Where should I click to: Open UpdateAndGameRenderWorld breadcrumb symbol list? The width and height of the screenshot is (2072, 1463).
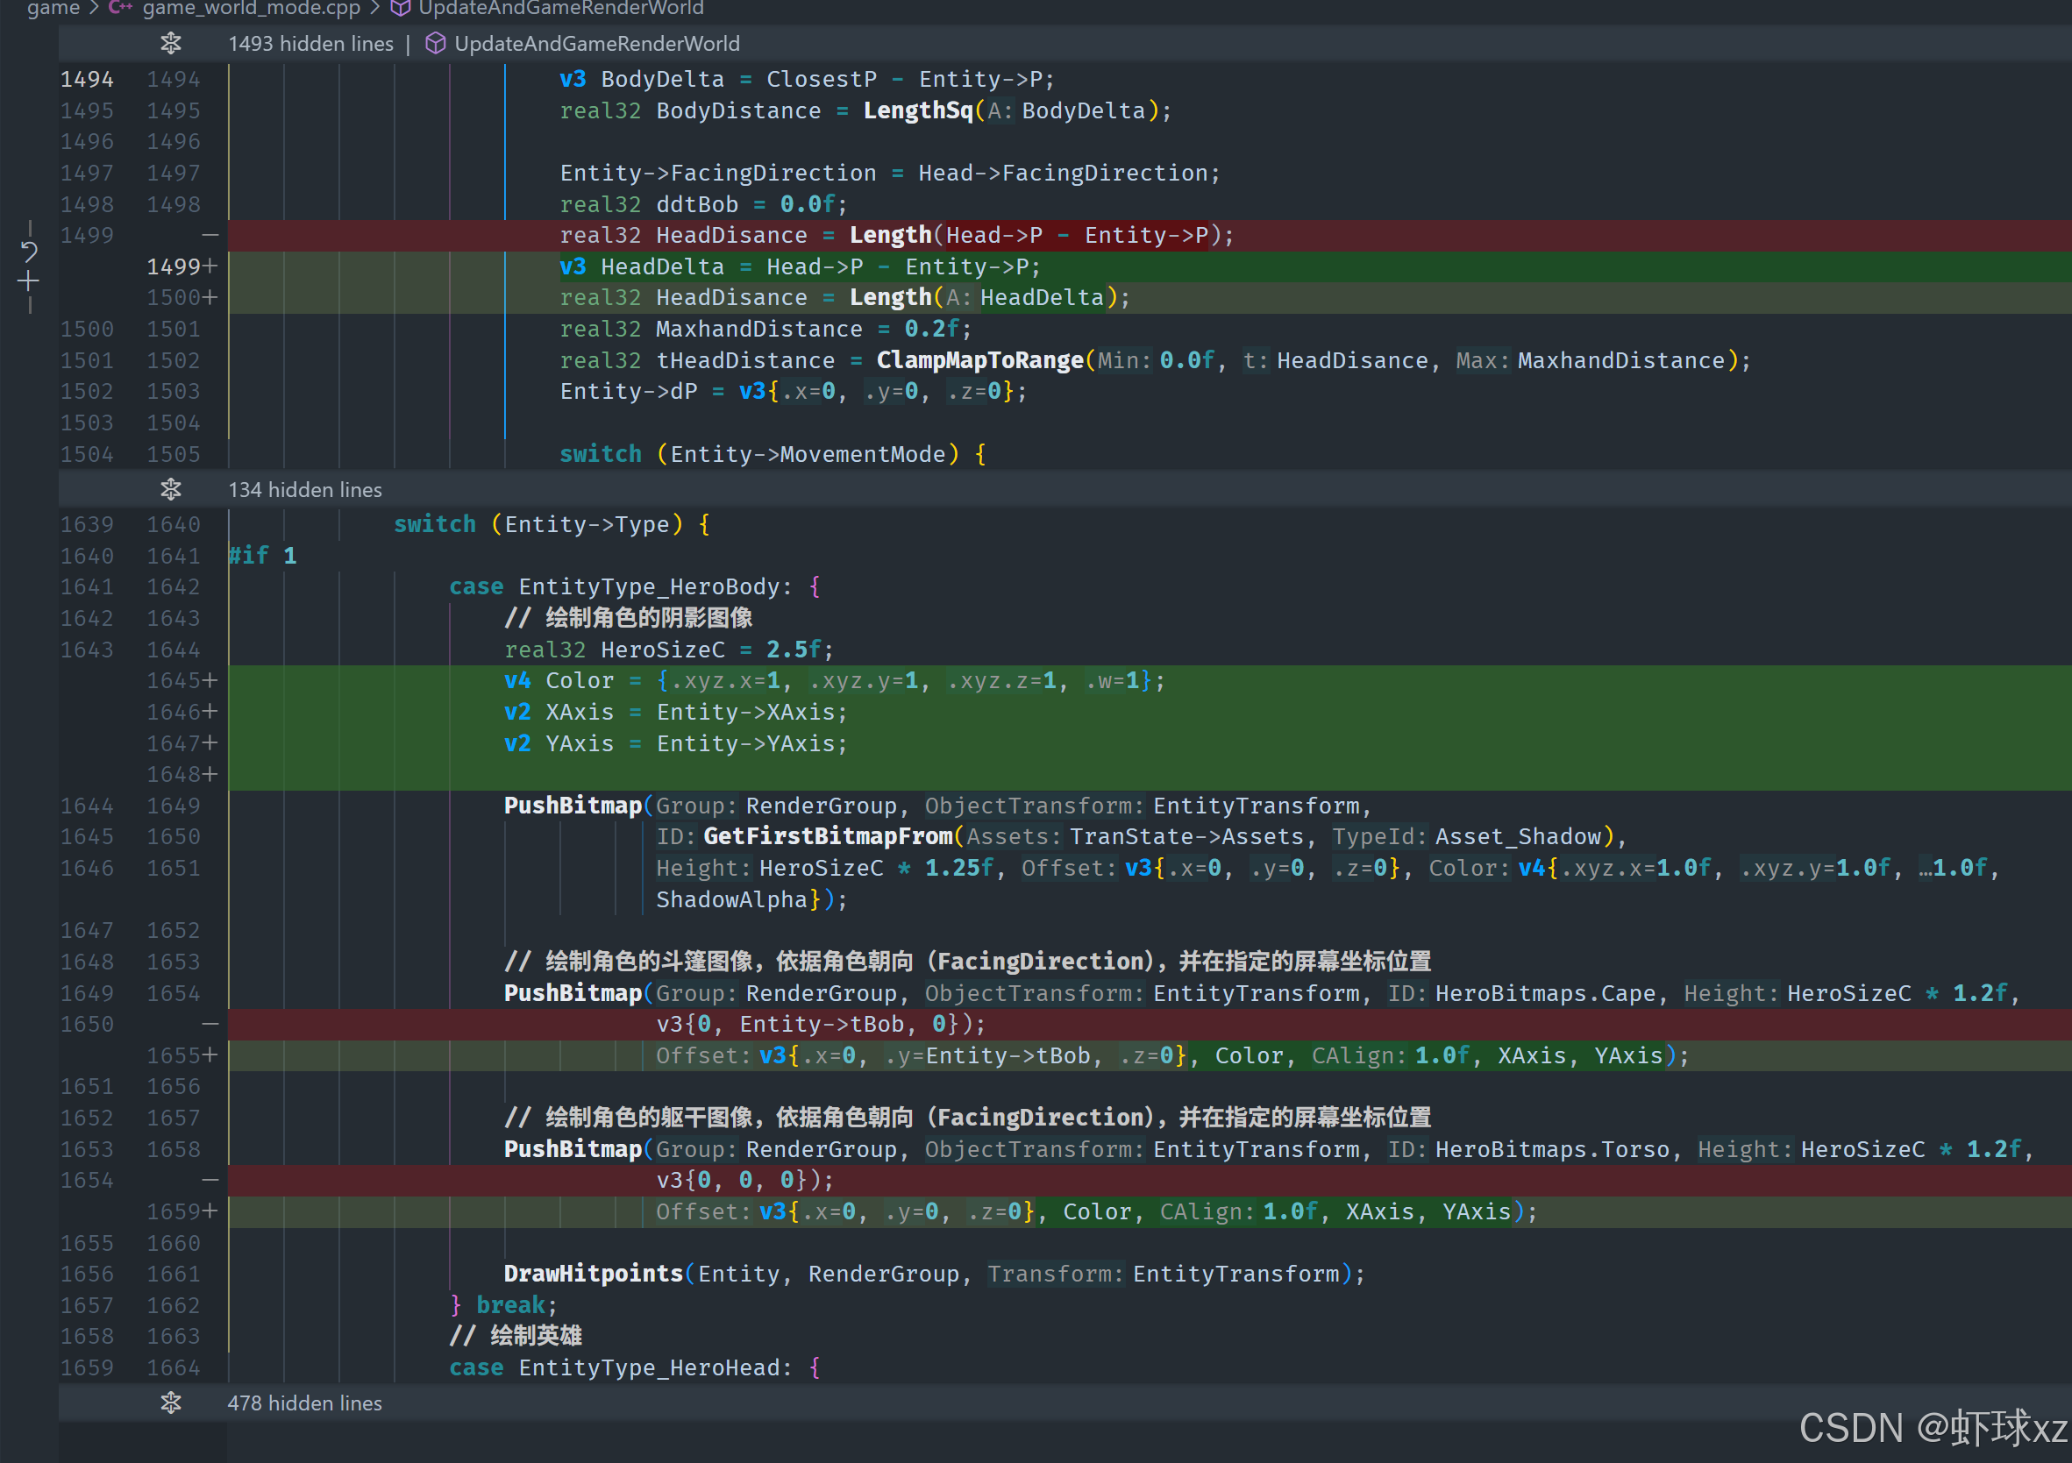(x=560, y=8)
